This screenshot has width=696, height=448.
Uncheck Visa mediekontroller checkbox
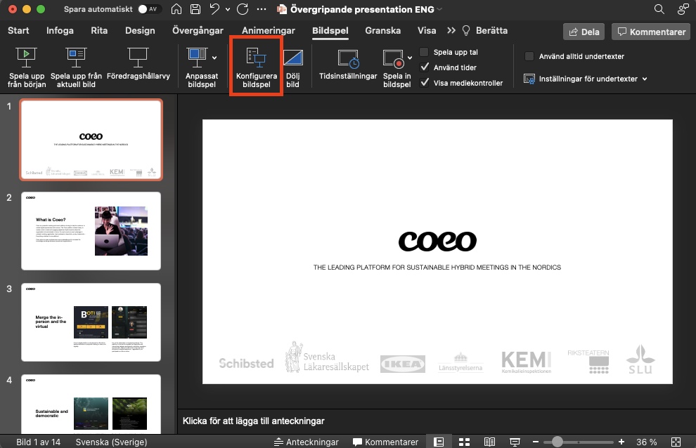[425, 82]
